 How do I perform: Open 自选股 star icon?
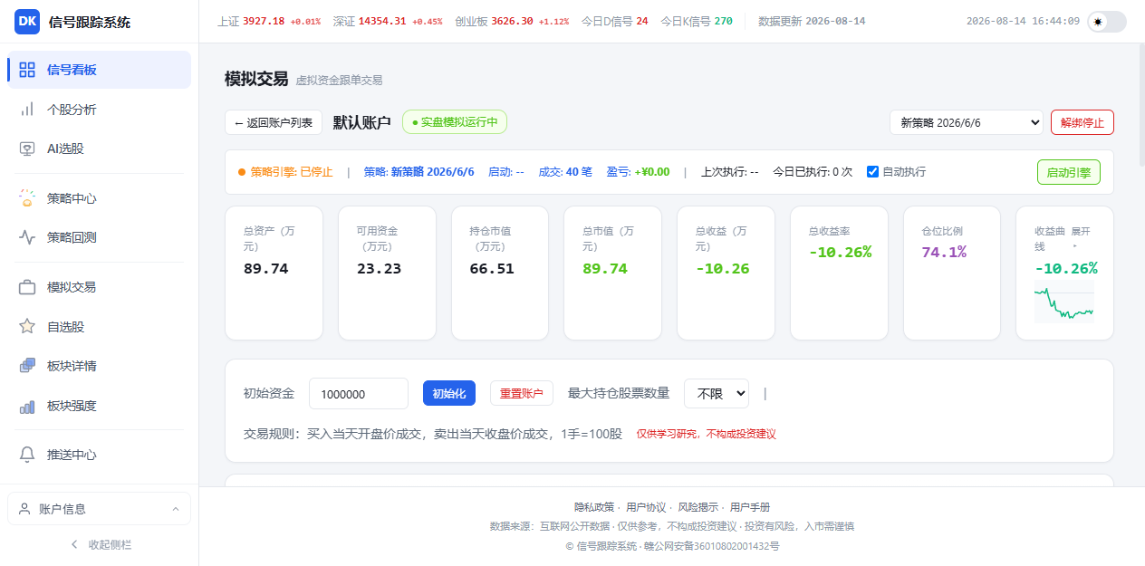coord(27,327)
